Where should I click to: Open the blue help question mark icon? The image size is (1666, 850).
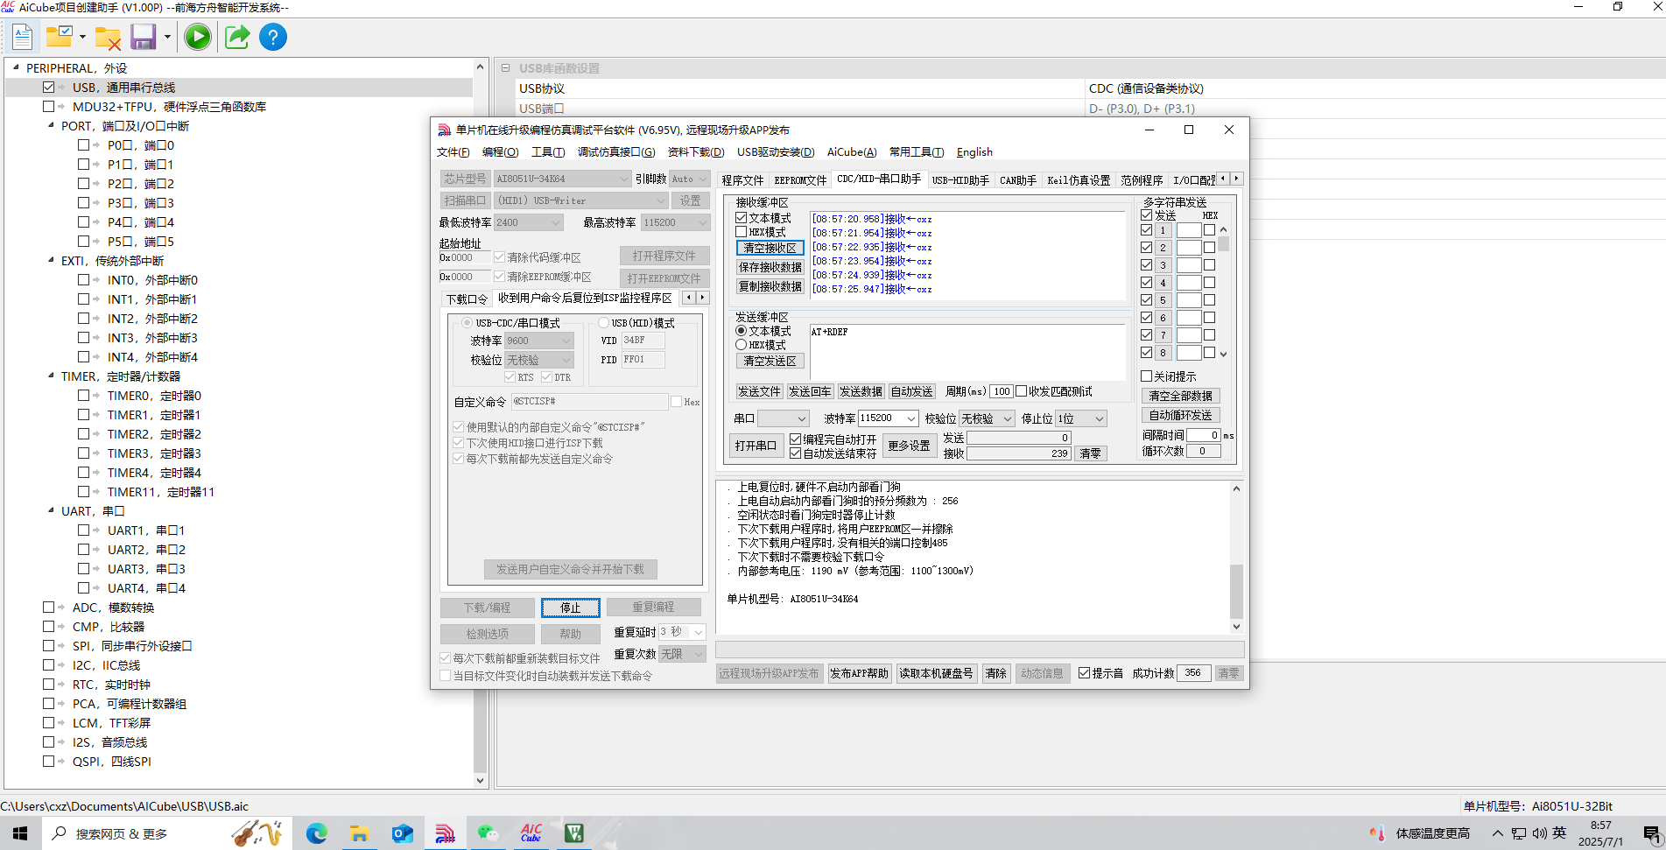tap(273, 37)
